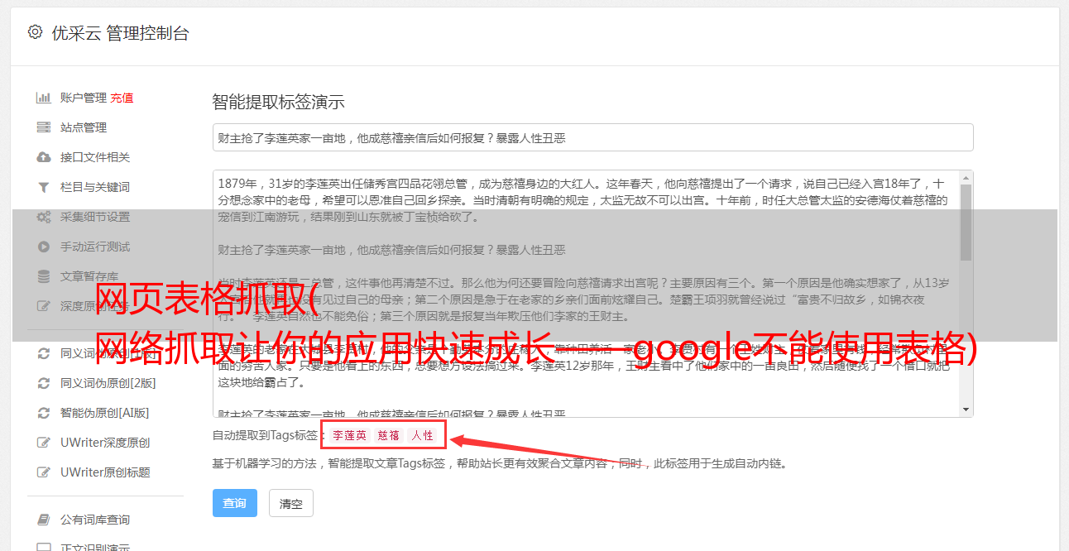This screenshot has width=1069, height=551.
Task: Click the refresh icon next to 同义词伪原创[2版]
Action: tap(43, 383)
